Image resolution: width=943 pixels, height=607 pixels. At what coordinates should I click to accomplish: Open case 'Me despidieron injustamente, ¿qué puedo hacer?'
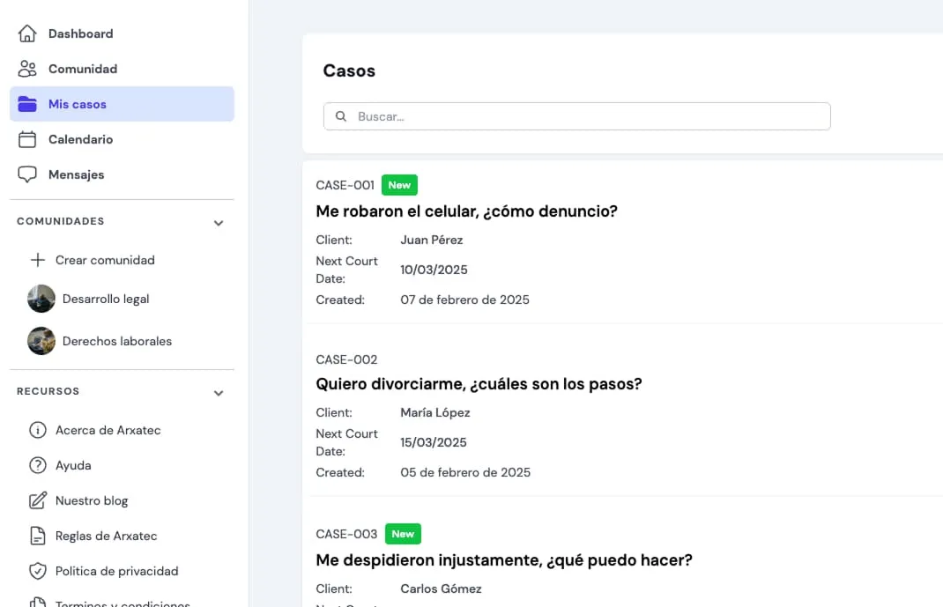coord(504,560)
